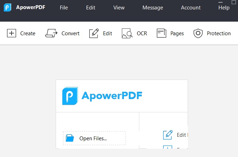
Task: Click the Convert document arrow icon
Action: 51,33
